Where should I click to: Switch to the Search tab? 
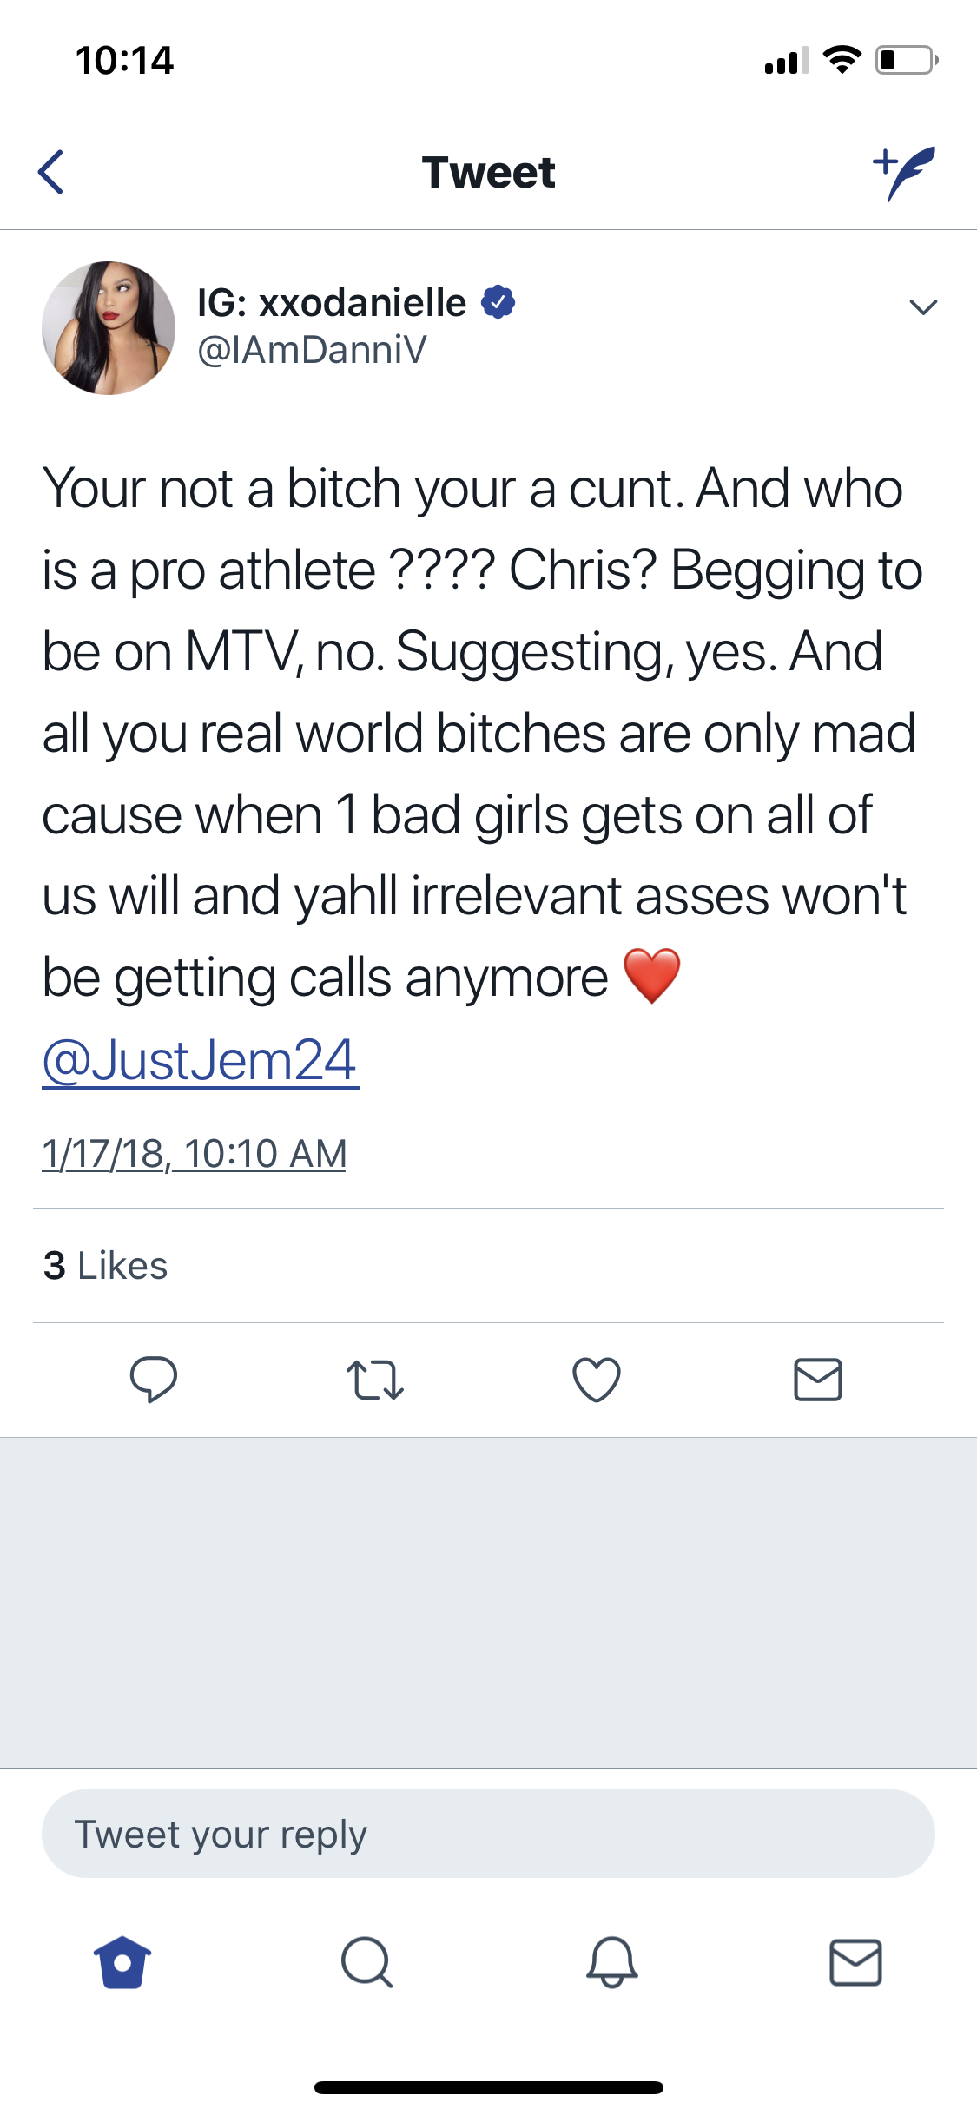(x=367, y=1962)
